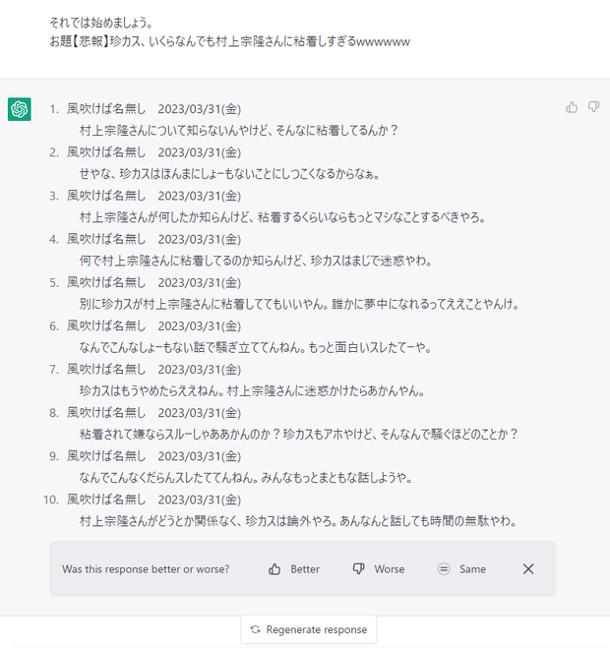
Task: Click post 3 date 2023/03/31(金)
Action: click(200, 196)
